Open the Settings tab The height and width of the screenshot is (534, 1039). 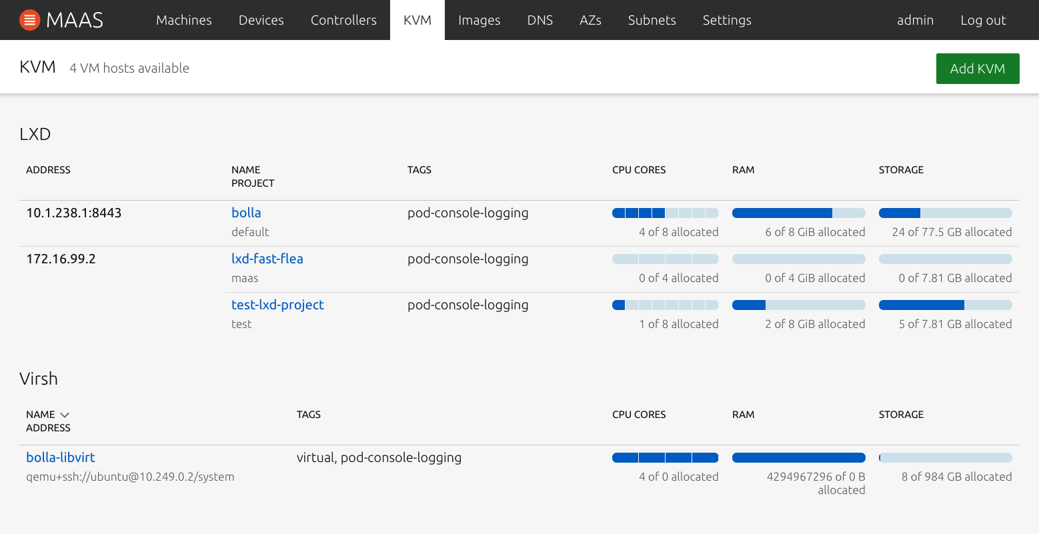coord(727,20)
